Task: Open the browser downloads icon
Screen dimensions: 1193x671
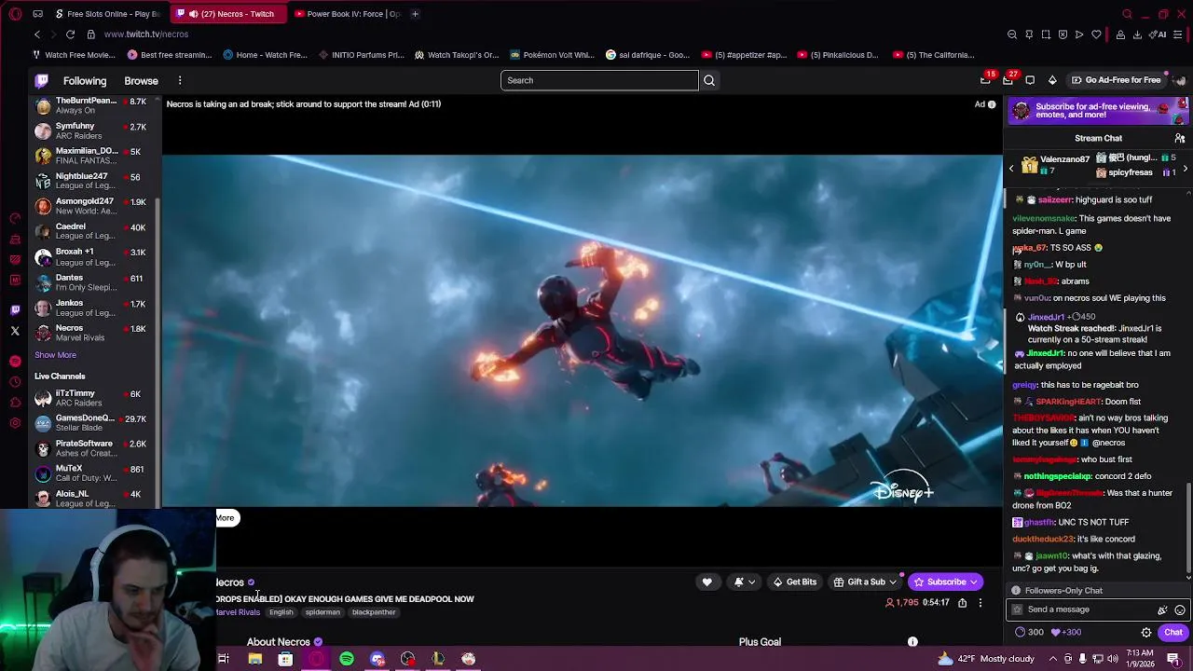Action: [1137, 34]
